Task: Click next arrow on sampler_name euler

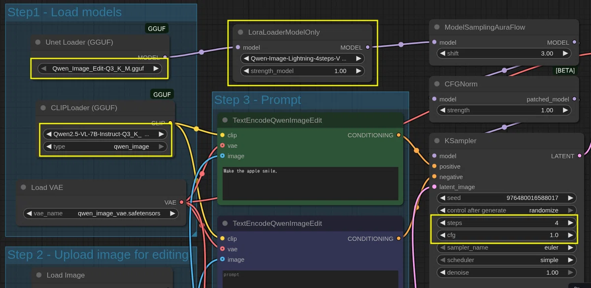Action: pos(570,248)
